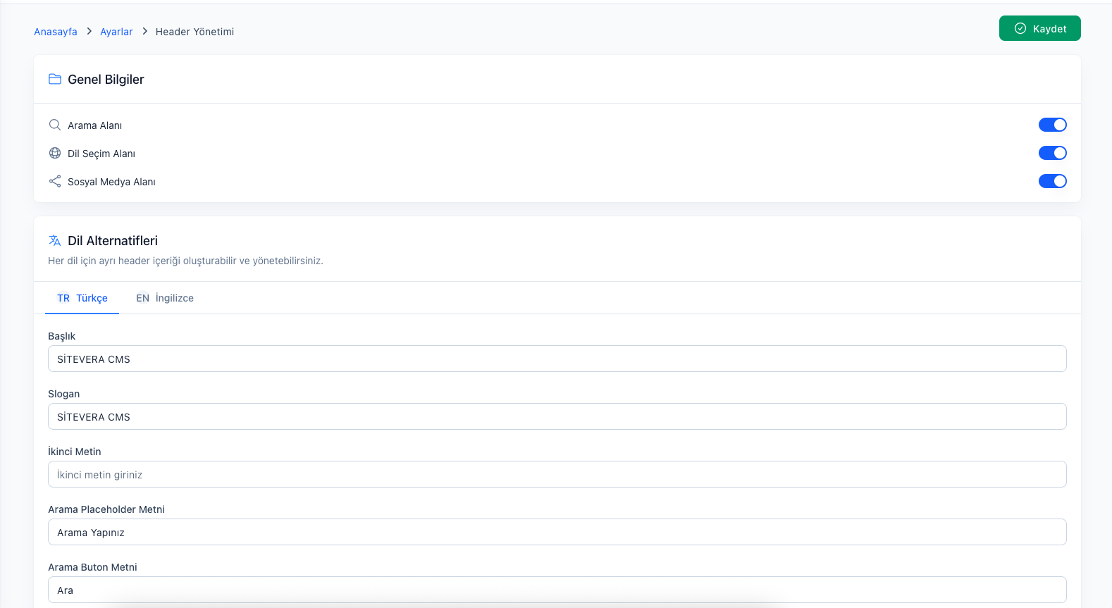The width and height of the screenshot is (1112, 608).
Task: Click the folder icon beside Genel Bilgiler
Action: (x=55, y=79)
